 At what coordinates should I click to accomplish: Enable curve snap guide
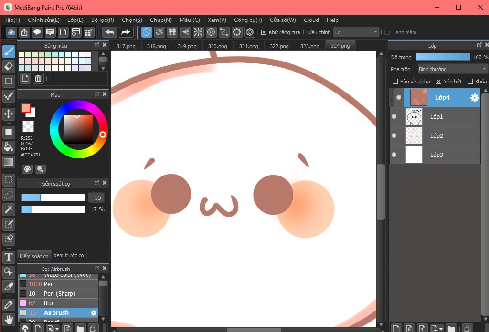[224, 32]
